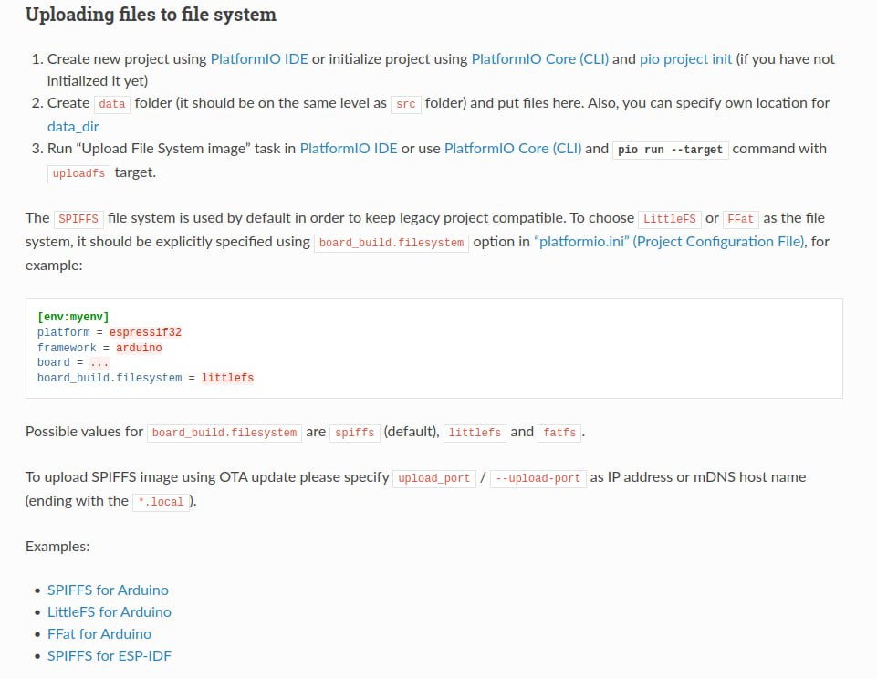Click the "pio run --target" inline code
Screen dimensions: 877x679
point(670,149)
